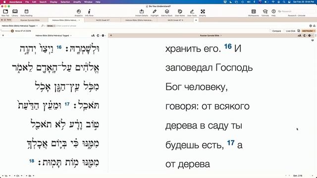
Task: Click the Gen. 2:16 reference box
Action: tap(298, 176)
